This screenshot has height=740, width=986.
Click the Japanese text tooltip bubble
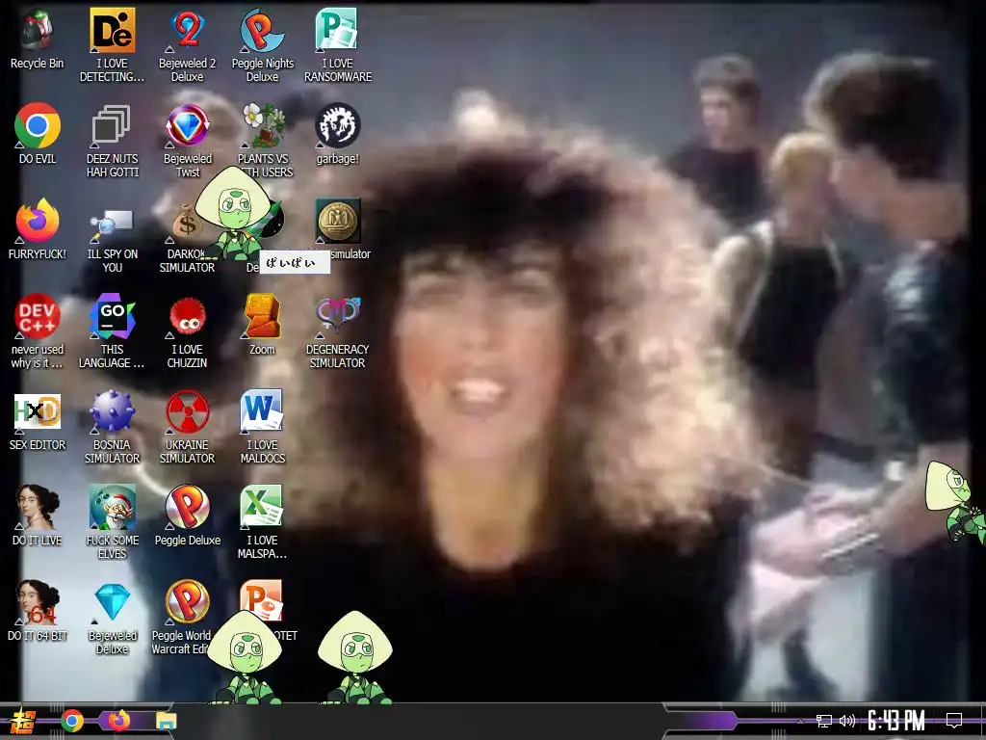pyautogui.click(x=295, y=262)
